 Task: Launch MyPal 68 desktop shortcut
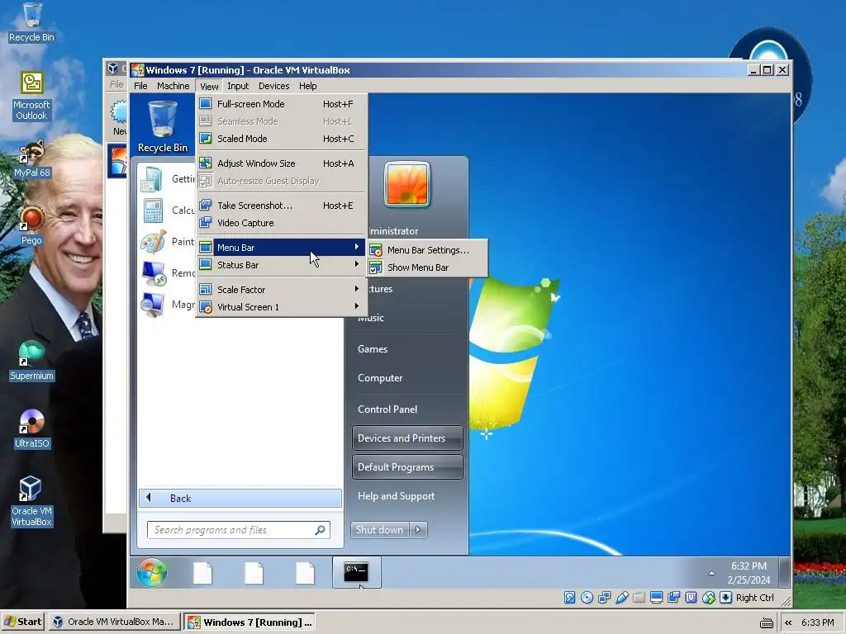coord(31,159)
